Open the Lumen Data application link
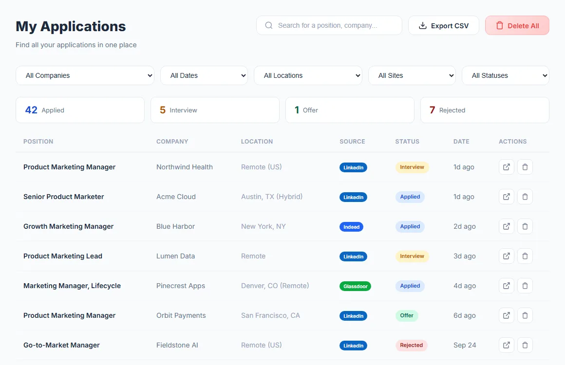This screenshot has height=365, width=565. pos(506,256)
